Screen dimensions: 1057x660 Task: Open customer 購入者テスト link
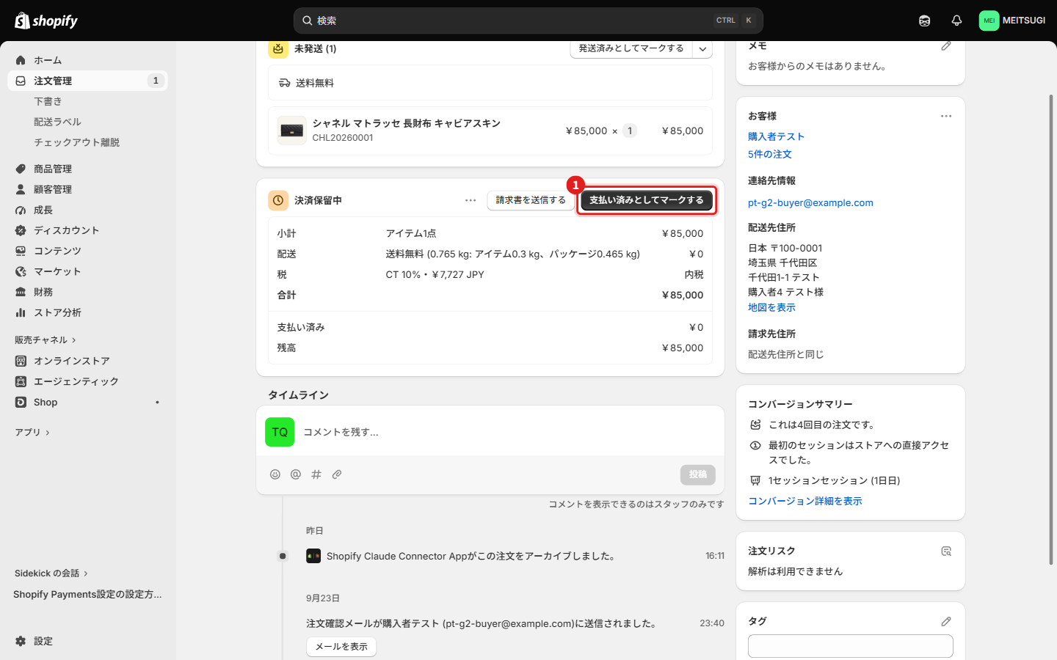(776, 136)
